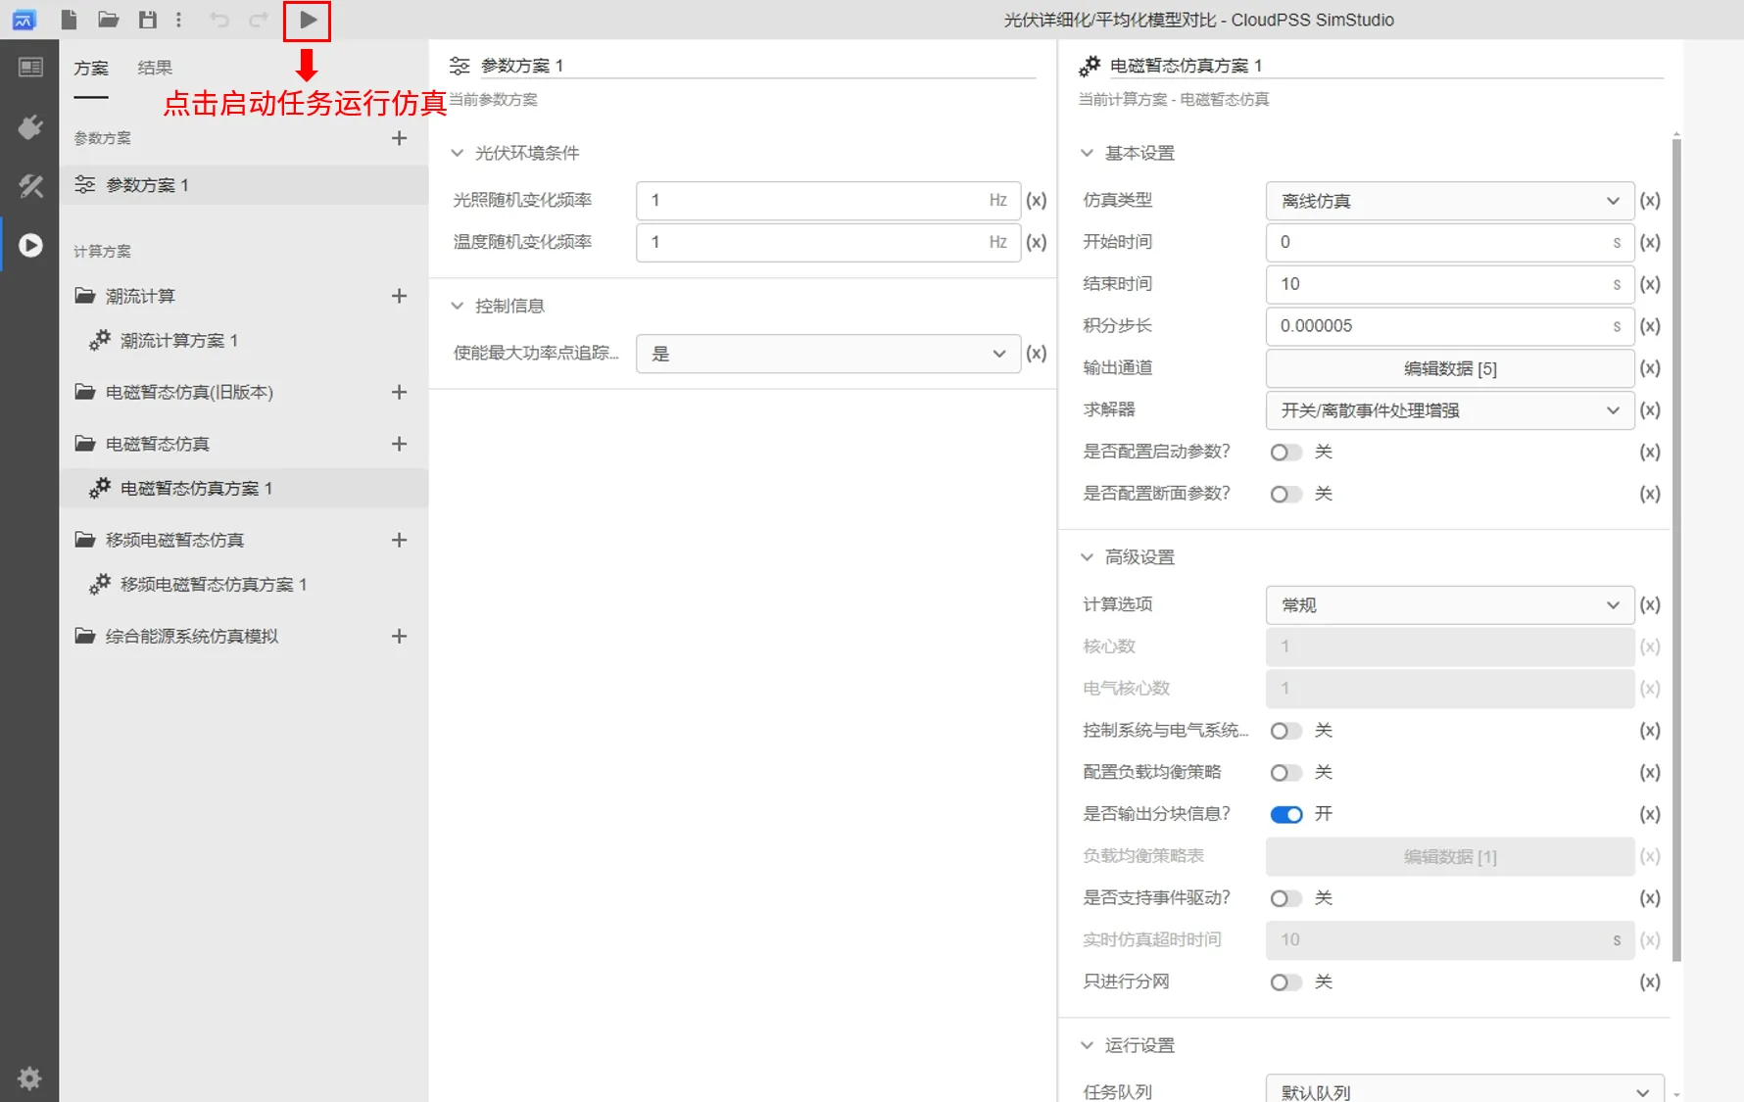1744x1102 pixels.
Task: Add a new 电磁暂态仿真(旧版本) scheme
Action: click(x=399, y=392)
